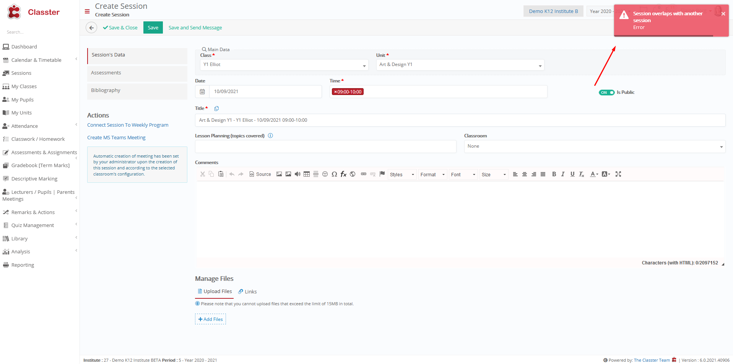The image size is (733, 364).
Task: Justify comment text
Action: [543, 174]
